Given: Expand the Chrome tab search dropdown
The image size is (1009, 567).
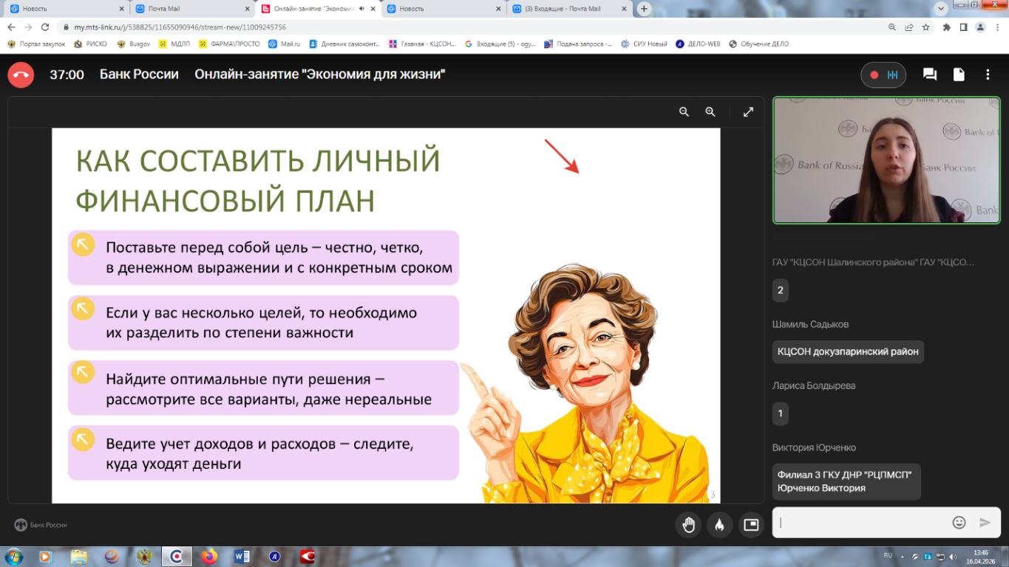Looking at the screenshot, I should [941, 9].
